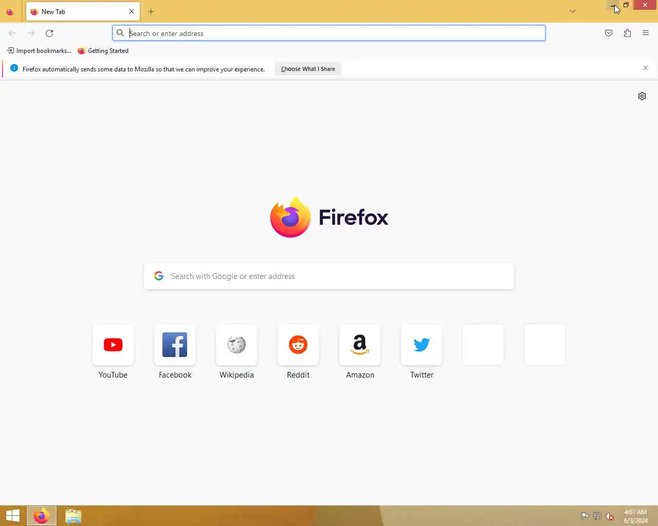Viewport: 658px width, 526px height.
Task: Focus the address bar search field
Action: 329,33
